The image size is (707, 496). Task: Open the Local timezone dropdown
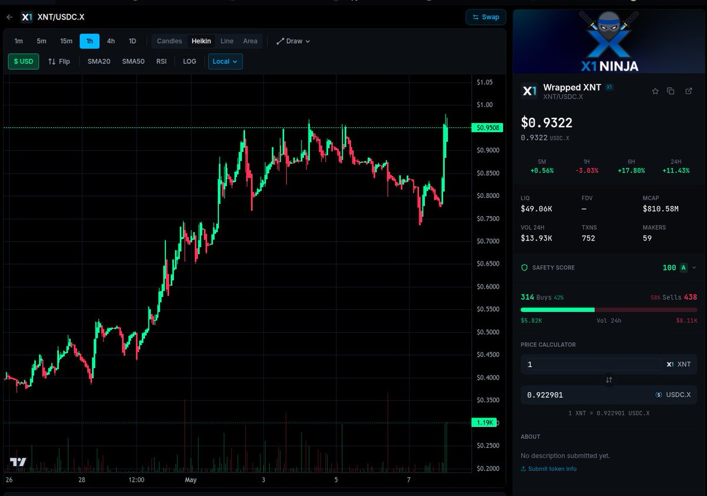point(225,61)
